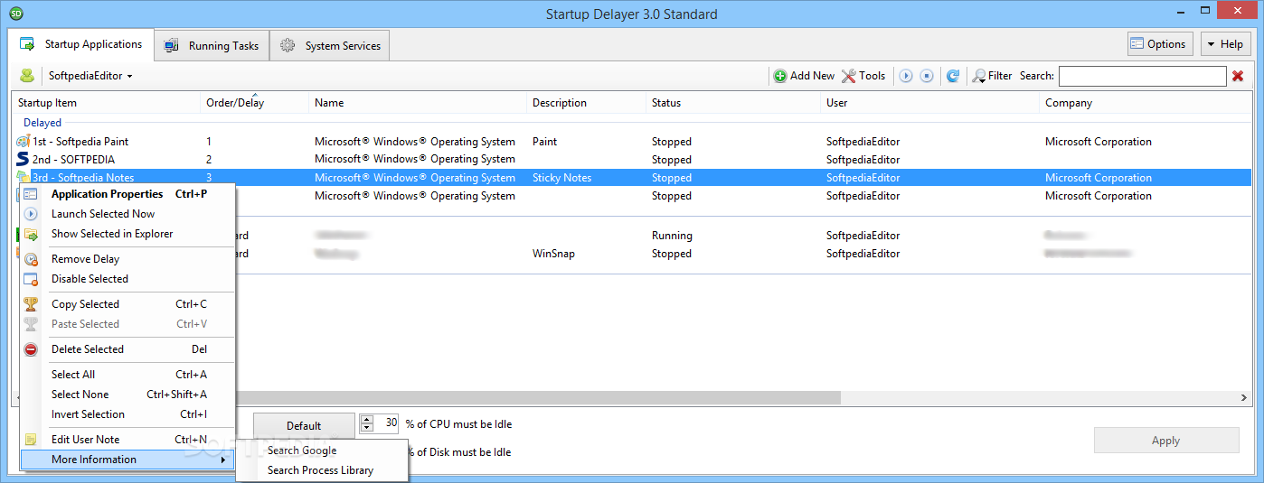Sort by the Status column header
Image resolution: width=1264 pixels, height=483 pixels.
(x=732, y=103)
